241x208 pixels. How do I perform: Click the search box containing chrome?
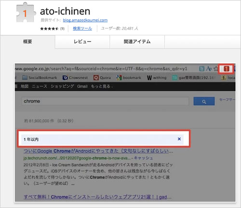(106, 101)
